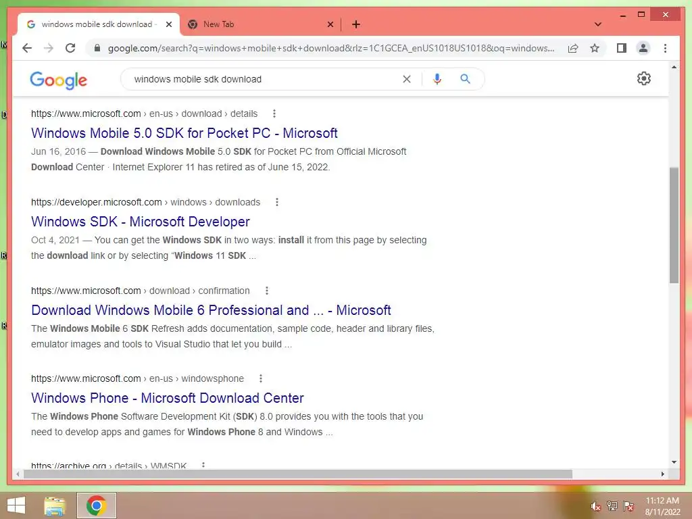Click the horizontal scroll right arrow

(662, 474)
